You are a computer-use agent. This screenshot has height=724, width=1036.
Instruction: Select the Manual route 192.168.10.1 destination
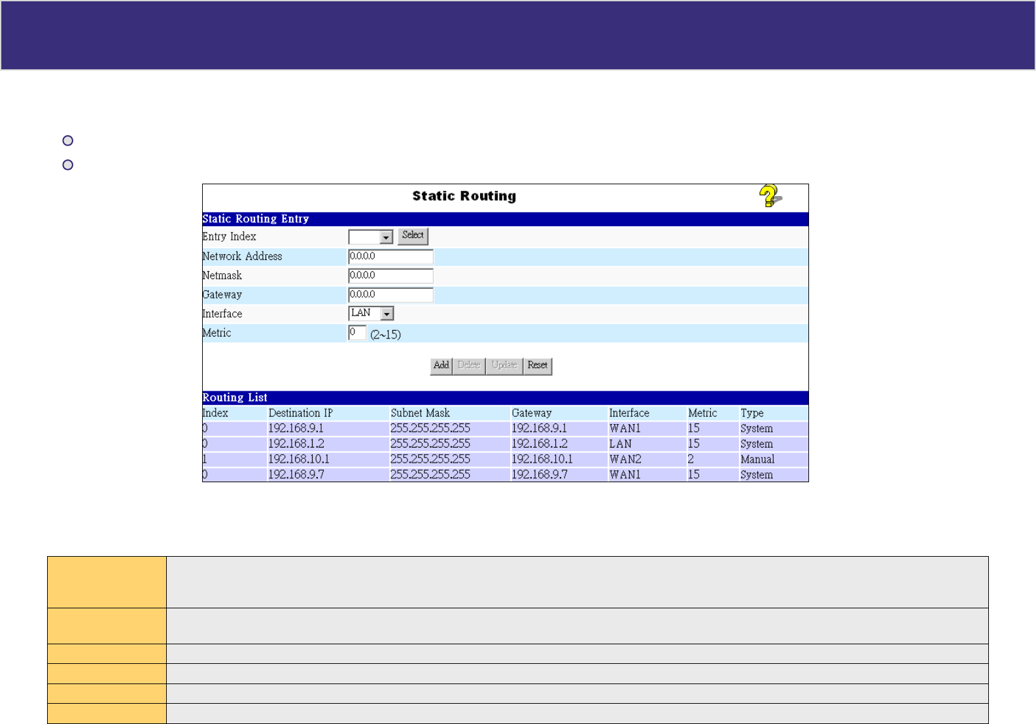pyautogui.click(x=299, y=459)
